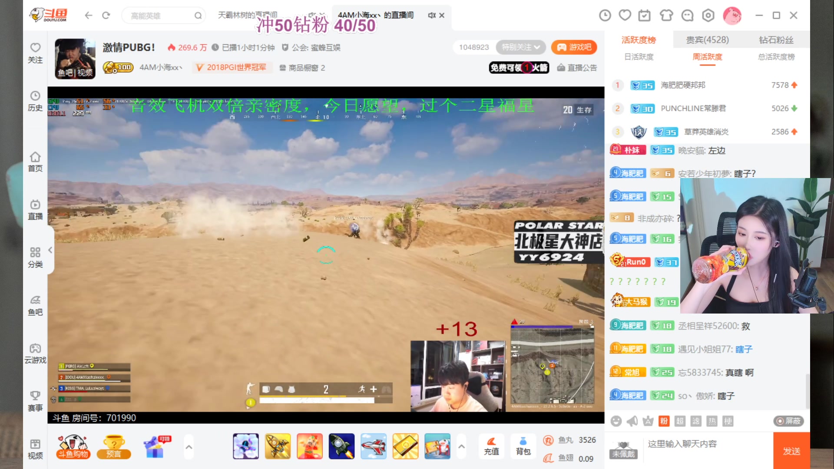Open the 预言 trophy icon
The image size is (834, 469).
click(x=114, y=447)
